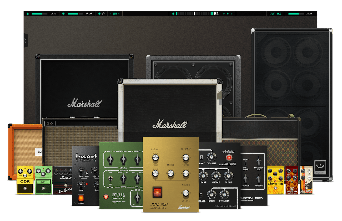Viewport: 342px width, 221px height.
Task: Stomp the Wild Boar pedal footswitch
Action: [x=292, y=189]
